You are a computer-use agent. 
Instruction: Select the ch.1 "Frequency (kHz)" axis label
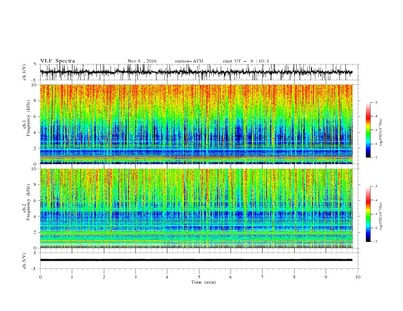tap(28, 118)
